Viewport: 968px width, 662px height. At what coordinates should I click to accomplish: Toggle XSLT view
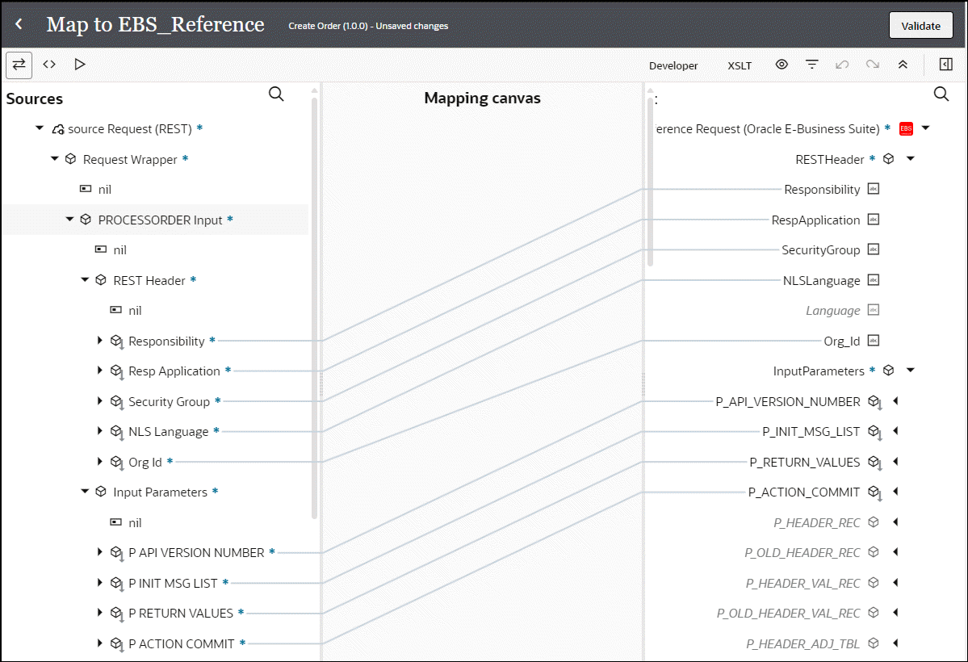pyautogui.click(x=740, y=65)
